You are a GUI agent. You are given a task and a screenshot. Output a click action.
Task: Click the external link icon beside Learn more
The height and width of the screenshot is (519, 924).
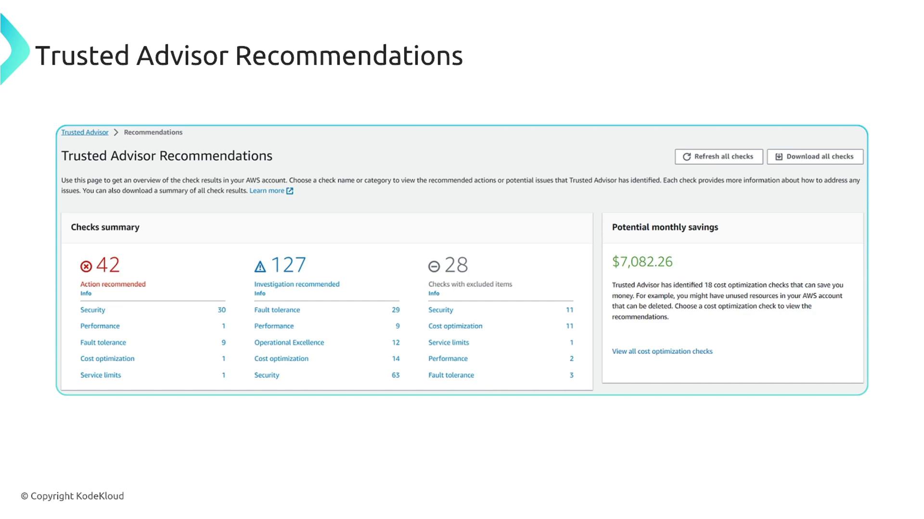pos(290,191)
